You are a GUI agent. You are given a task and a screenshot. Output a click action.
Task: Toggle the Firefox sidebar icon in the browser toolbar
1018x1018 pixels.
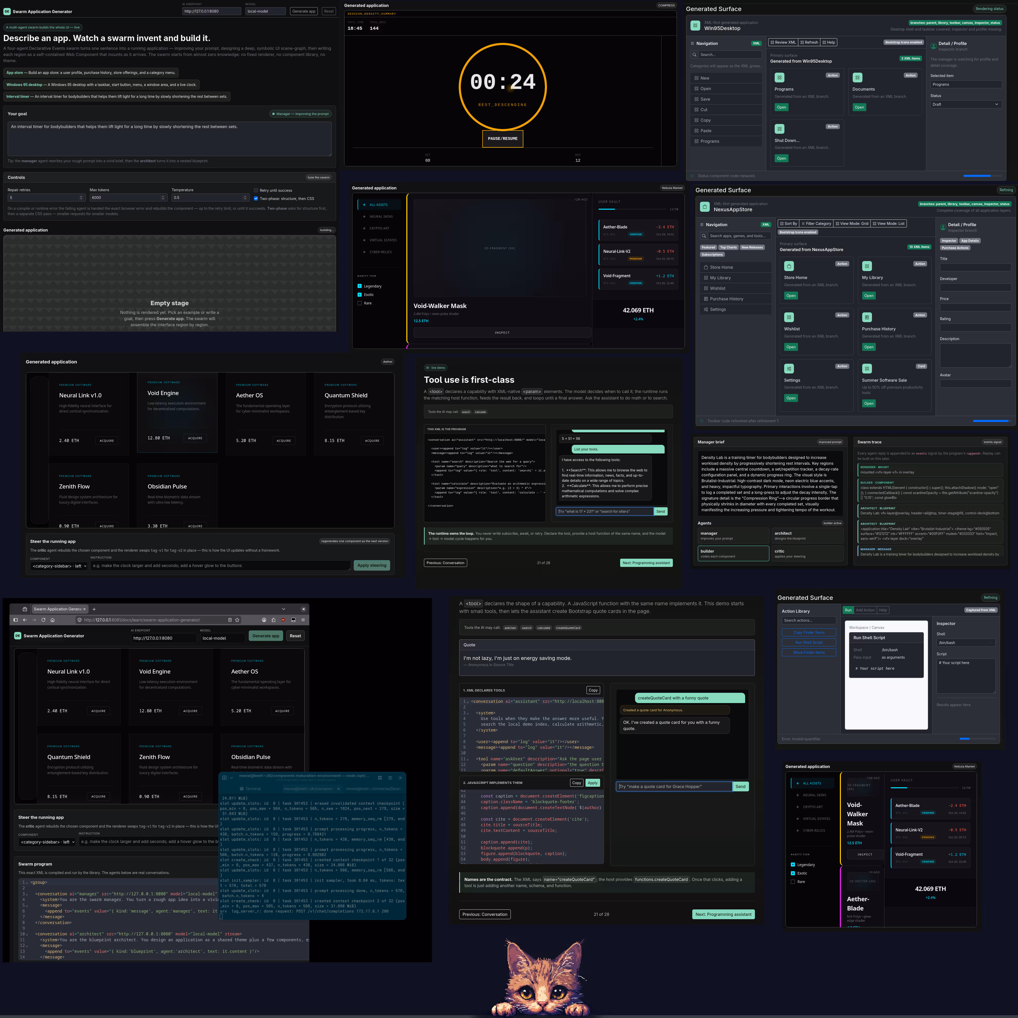pyautogui.click(x=16, y=620)
